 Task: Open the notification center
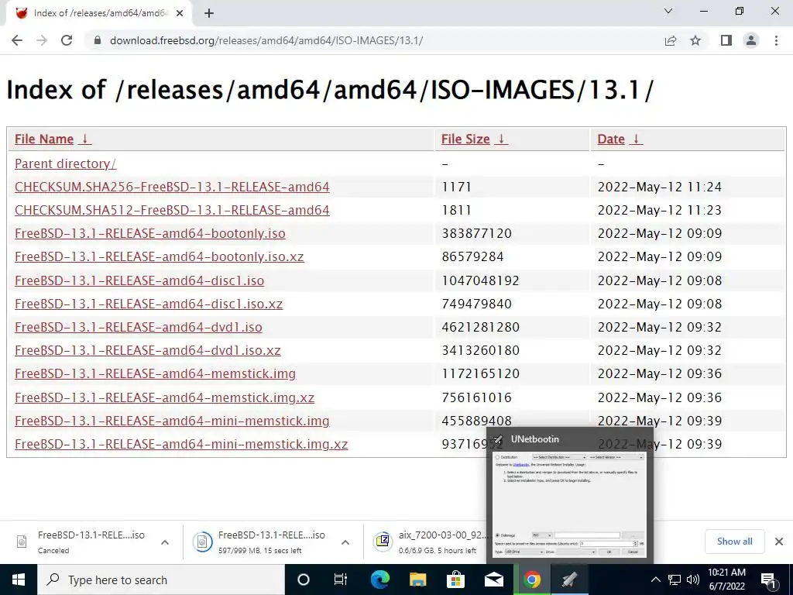769,580
